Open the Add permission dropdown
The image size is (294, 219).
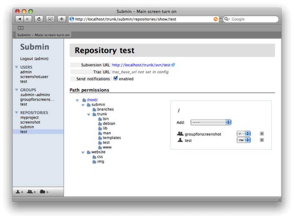[211, 122]
